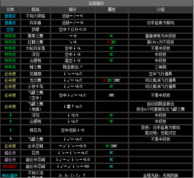The width and height of the screenshot is (194, 178).
Task: Click the move name 龙炎舞
Action: tap(35, 81)
